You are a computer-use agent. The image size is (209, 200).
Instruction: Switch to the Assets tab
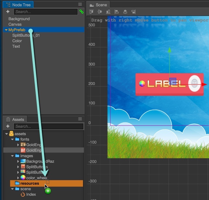coord(15,119)
